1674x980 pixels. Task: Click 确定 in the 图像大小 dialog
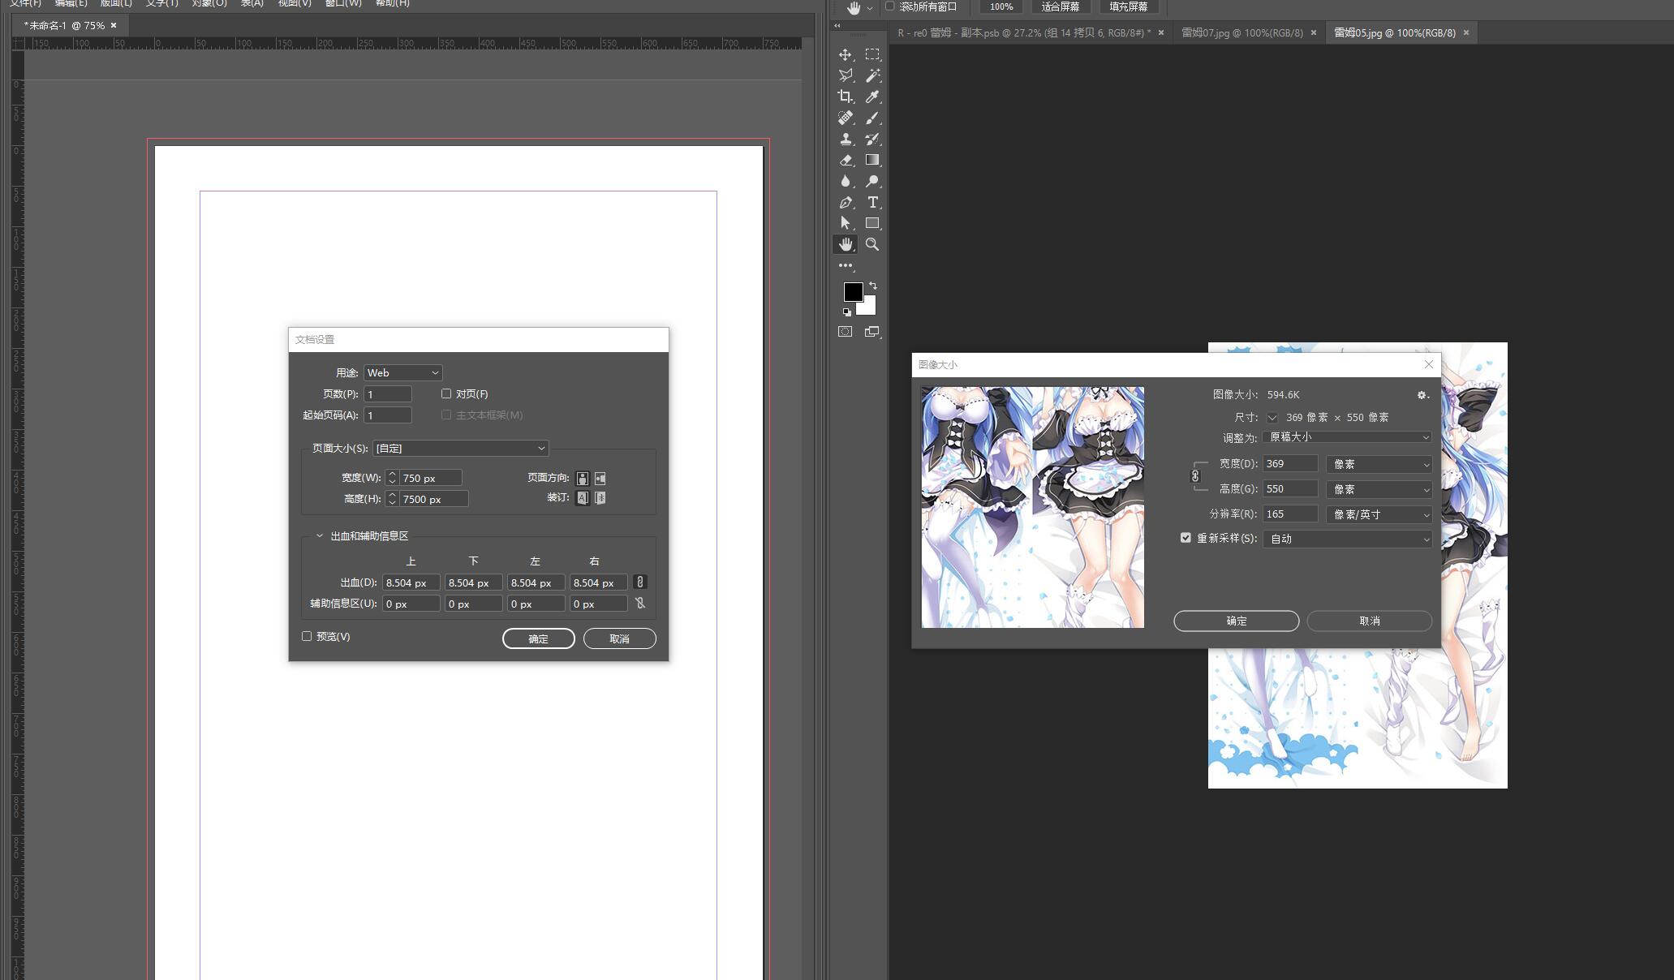pyautogui.click(x=1236, y=621)
